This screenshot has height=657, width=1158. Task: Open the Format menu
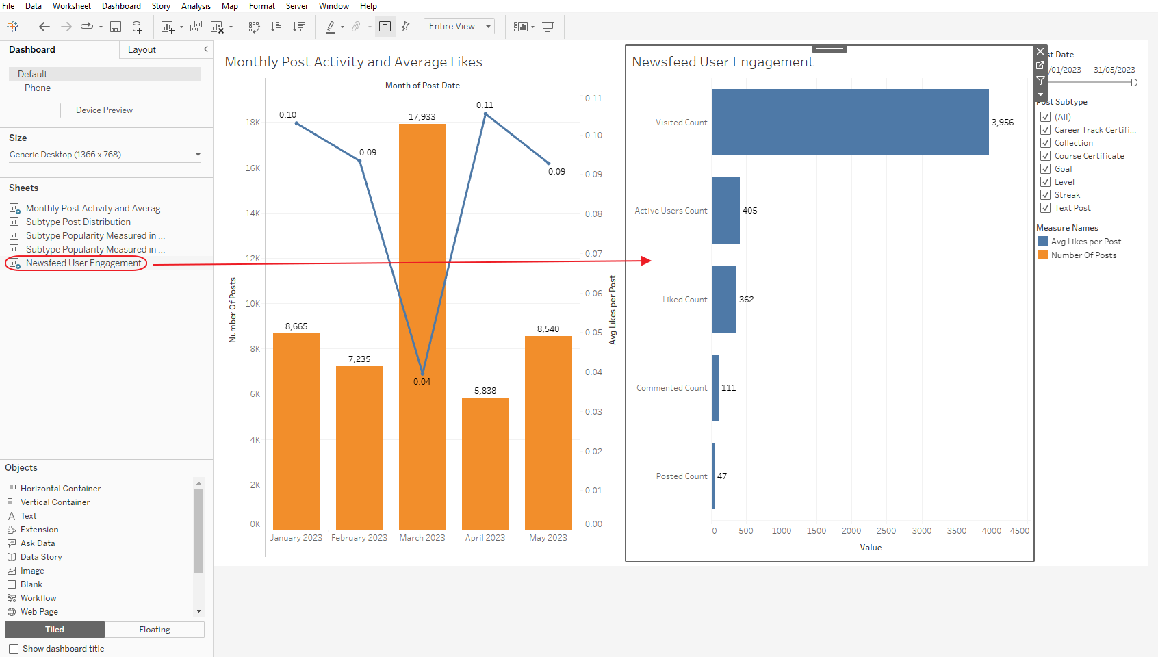point(262,6)
